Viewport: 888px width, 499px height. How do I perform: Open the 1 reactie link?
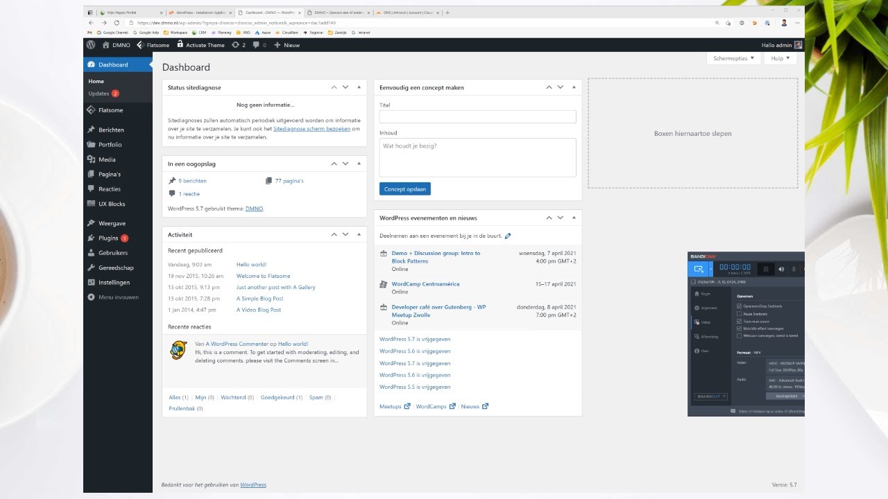coord(189,194)
